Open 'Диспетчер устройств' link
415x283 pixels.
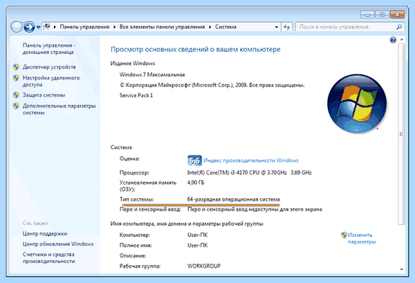(49, 67)
